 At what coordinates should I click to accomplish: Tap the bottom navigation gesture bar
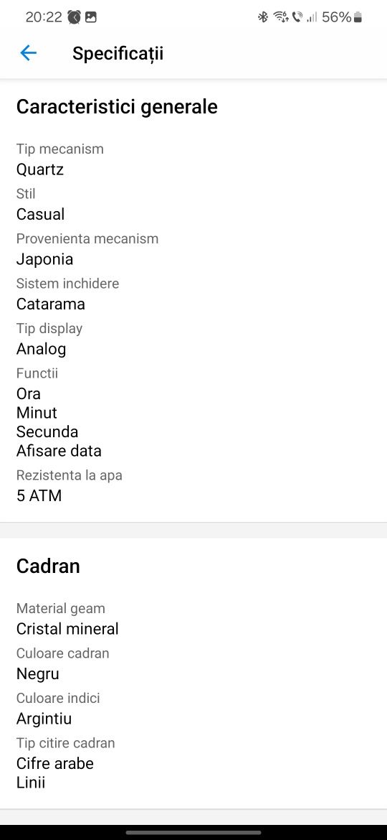[193, 833]
